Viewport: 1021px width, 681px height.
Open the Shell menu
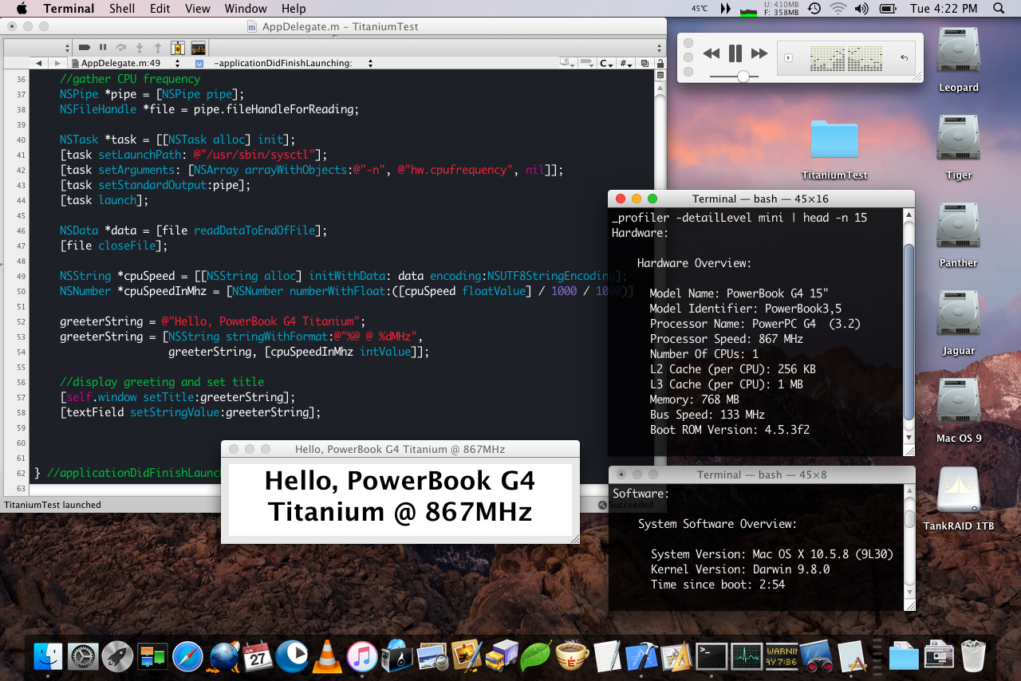(122, 9)
